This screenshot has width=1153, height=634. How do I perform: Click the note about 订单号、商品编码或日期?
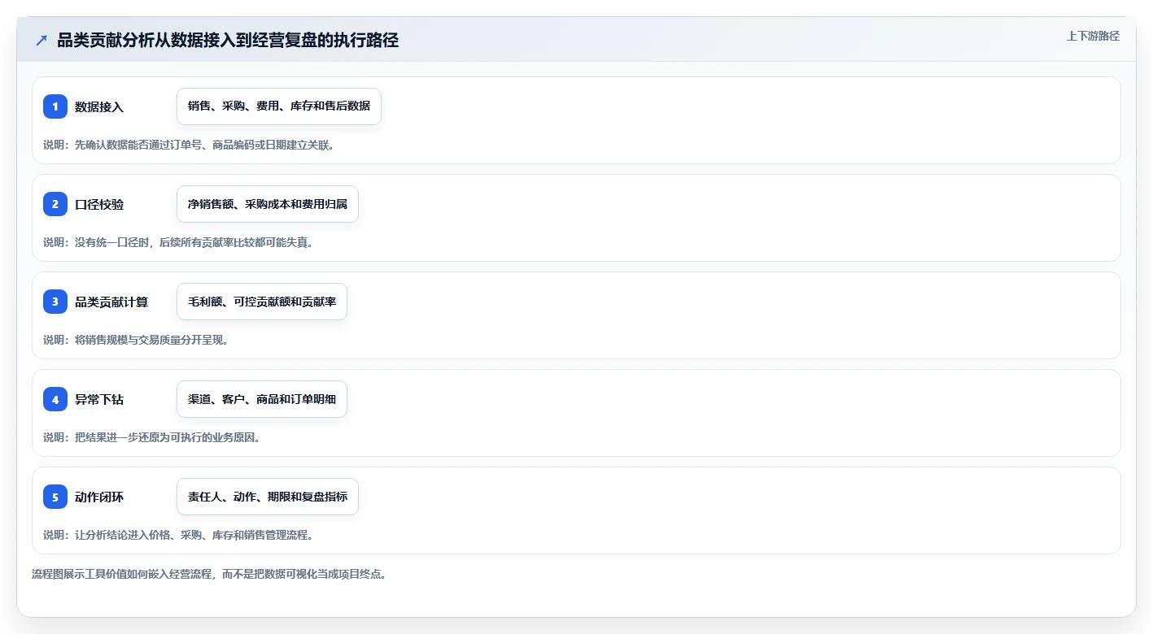coord(189,145)
